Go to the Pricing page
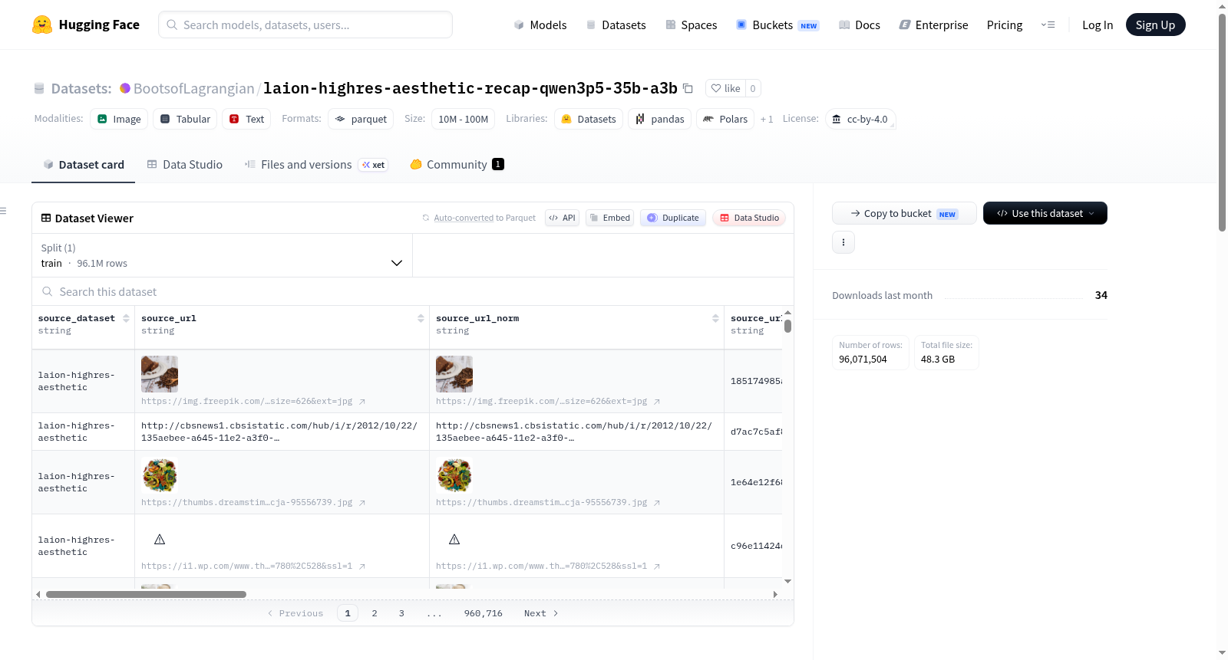 tap(1005, 25)
